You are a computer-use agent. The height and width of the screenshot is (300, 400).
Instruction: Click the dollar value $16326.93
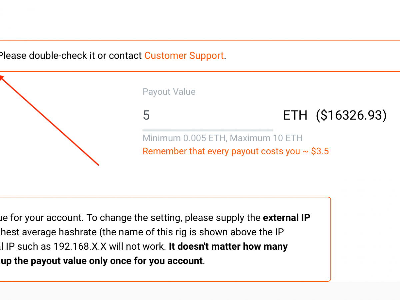click(x=351, y=115)
